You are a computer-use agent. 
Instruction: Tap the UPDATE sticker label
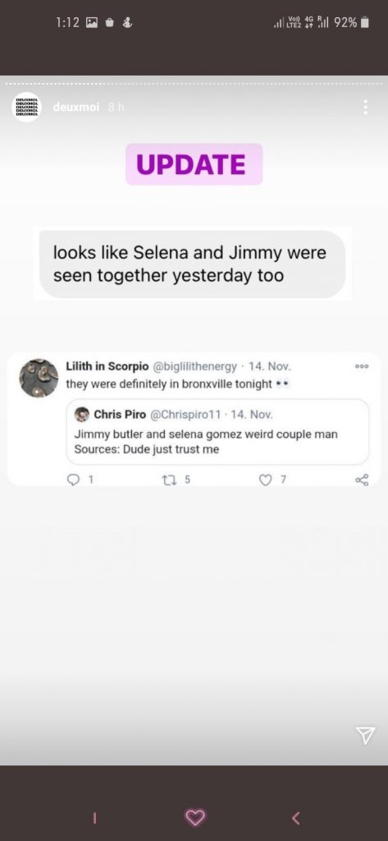pos(194,164)
